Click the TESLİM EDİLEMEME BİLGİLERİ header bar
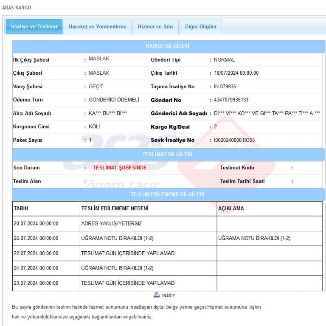 pos(167,194)
